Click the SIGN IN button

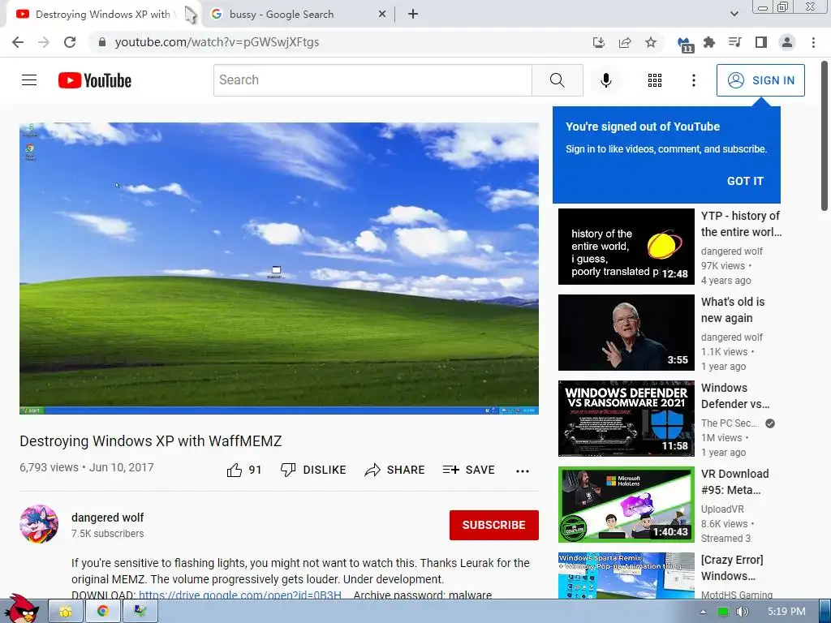click(x=760, y=80)
